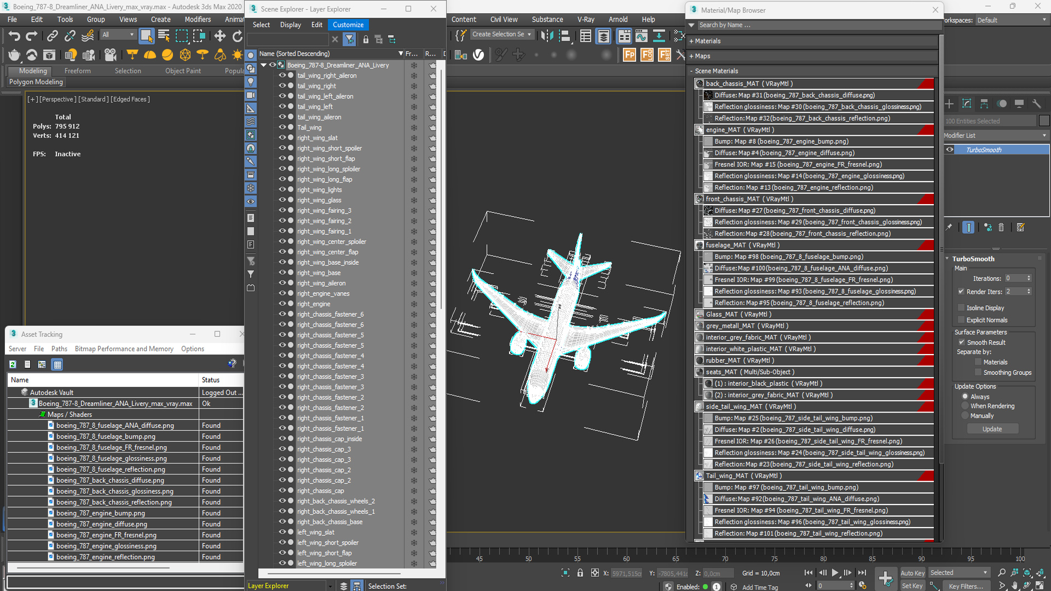The width and height of the screenshot is (1051, 591).
Task: Toggle the Render Iters checkbox
Action: click(x=961, y=292)
